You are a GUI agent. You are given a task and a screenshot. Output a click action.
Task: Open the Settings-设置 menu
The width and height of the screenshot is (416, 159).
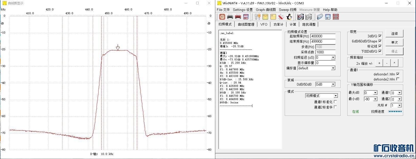(x=243, y=10)
